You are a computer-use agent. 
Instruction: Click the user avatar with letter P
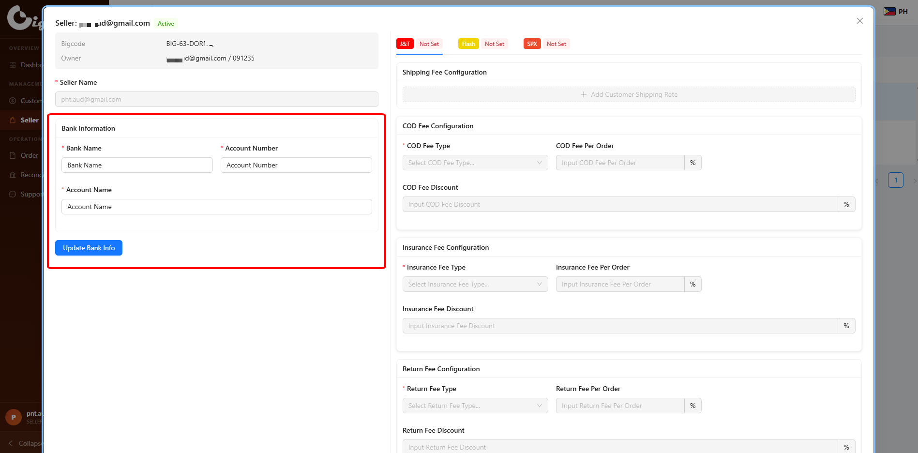14,417
